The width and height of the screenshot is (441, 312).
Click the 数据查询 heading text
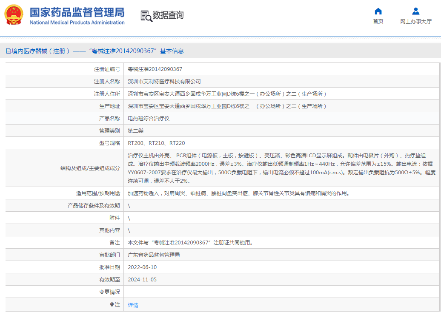(168, 15)
